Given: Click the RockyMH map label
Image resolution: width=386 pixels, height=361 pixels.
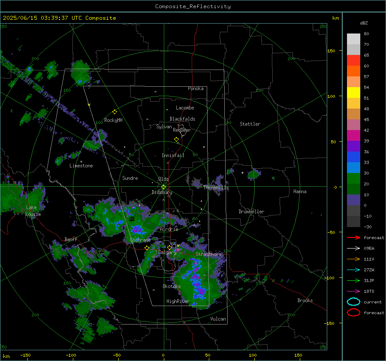Looking at the screenshot, I should pos(113,120).
